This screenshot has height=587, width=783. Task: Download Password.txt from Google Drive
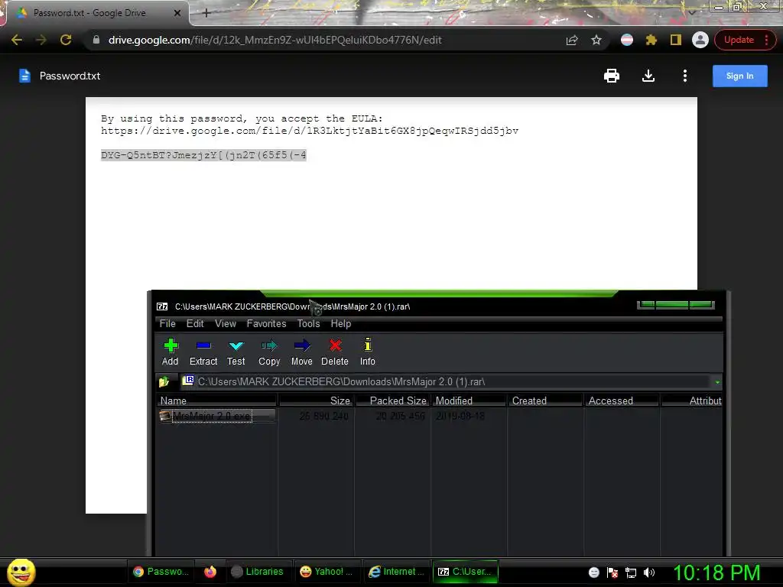click(648, 76)
